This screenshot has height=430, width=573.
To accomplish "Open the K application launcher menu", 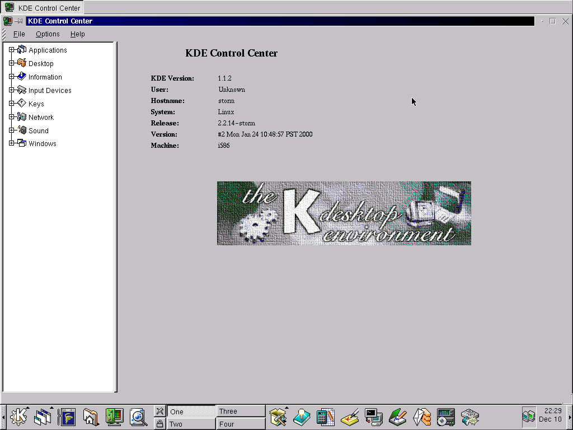I will coord(18,417).
